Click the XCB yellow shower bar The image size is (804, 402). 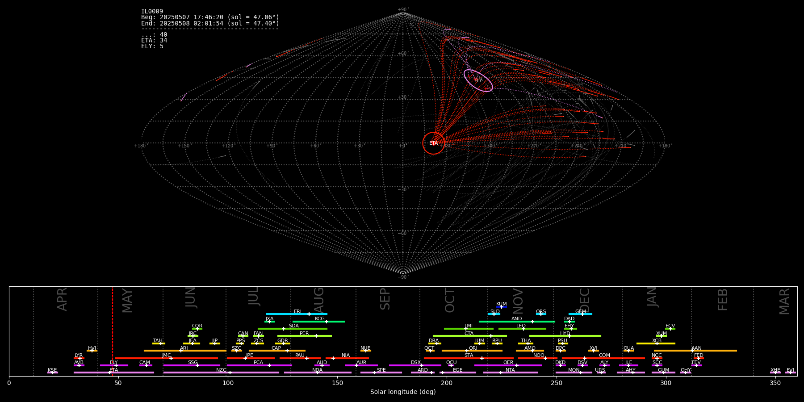[656, 343]
